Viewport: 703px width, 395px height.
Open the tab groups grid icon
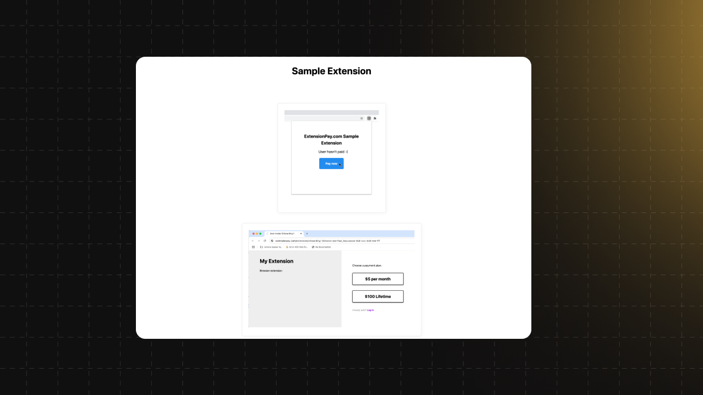coord(253,247)
